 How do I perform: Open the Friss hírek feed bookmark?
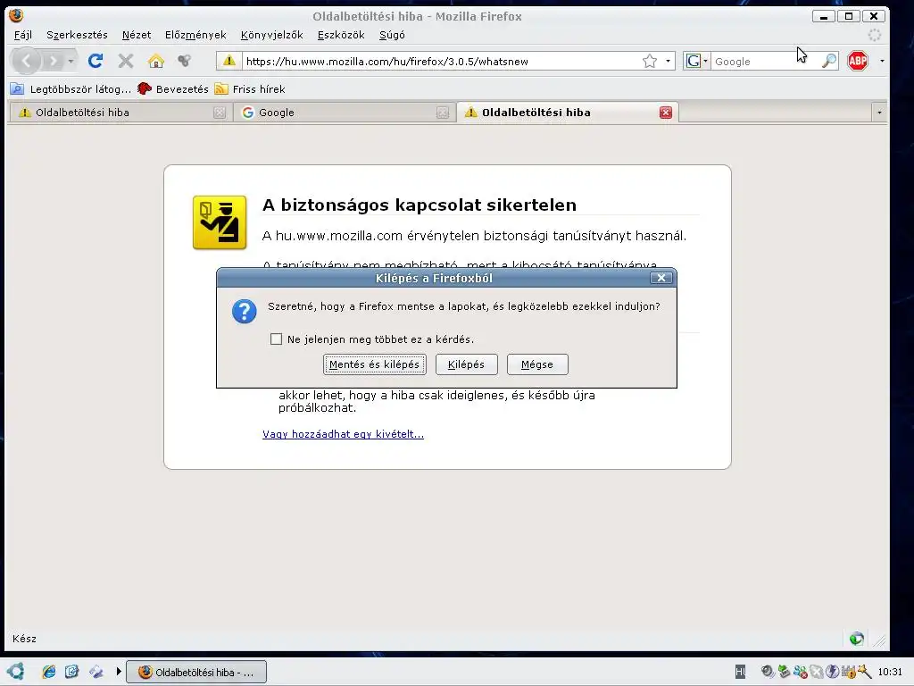click(250, 89)
